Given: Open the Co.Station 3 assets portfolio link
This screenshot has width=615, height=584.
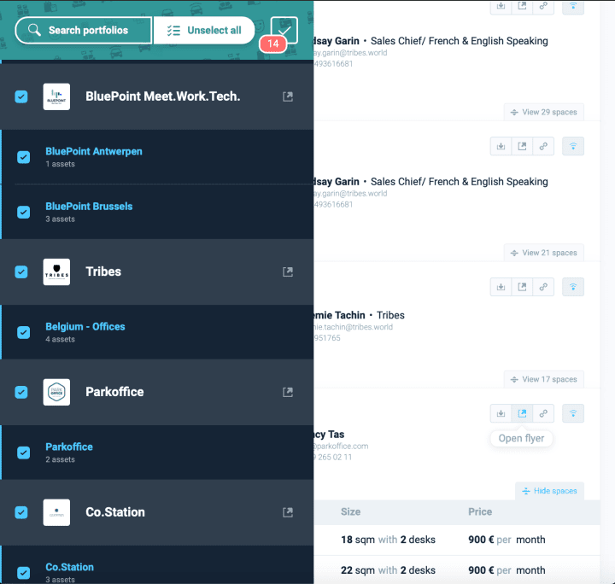Looking at the screenshot, I should coord(69,567).
